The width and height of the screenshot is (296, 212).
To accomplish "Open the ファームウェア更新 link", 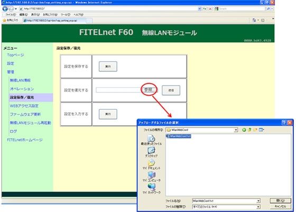I will pos(25,114).
